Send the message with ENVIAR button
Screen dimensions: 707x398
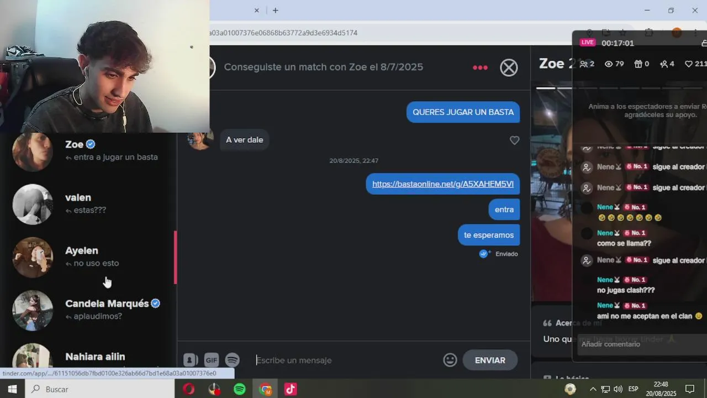click(490, 360)
